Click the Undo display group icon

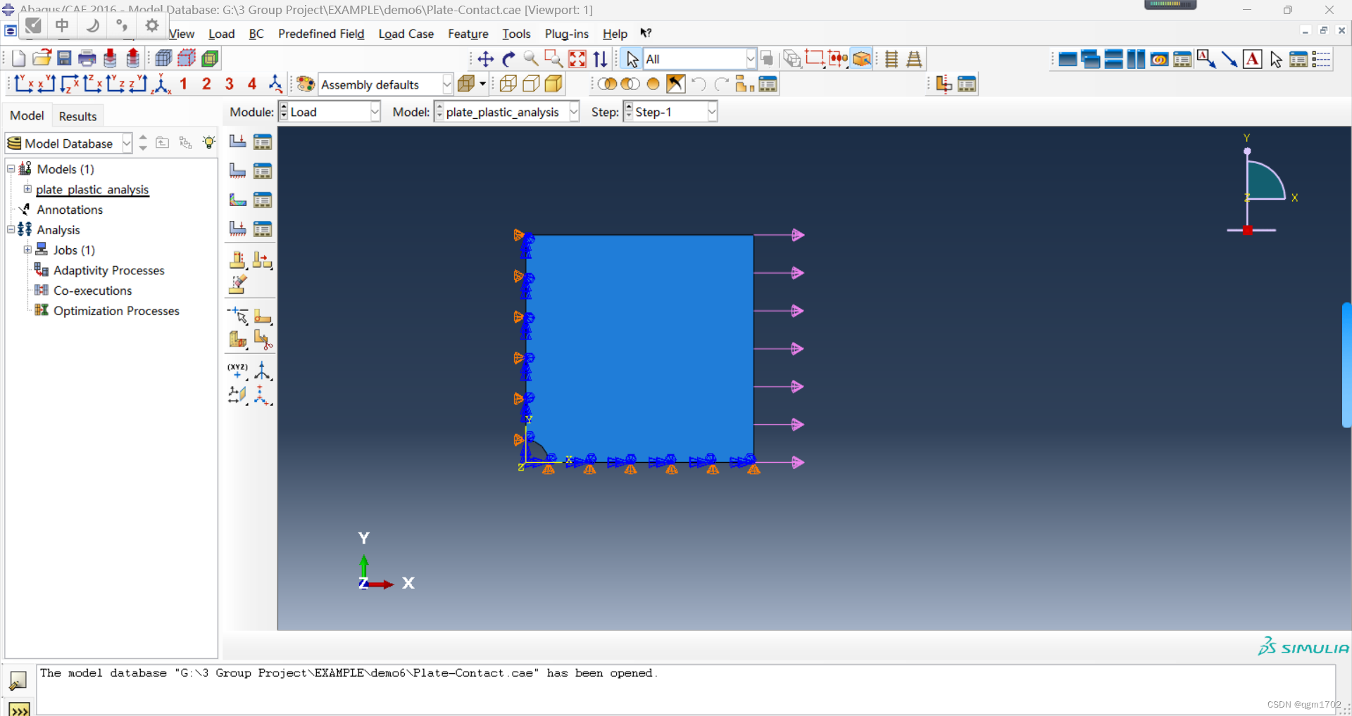699,84
